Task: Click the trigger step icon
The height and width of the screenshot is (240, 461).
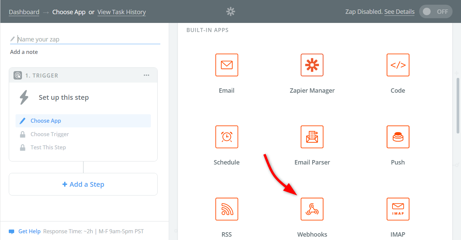Action: [18, 76]
